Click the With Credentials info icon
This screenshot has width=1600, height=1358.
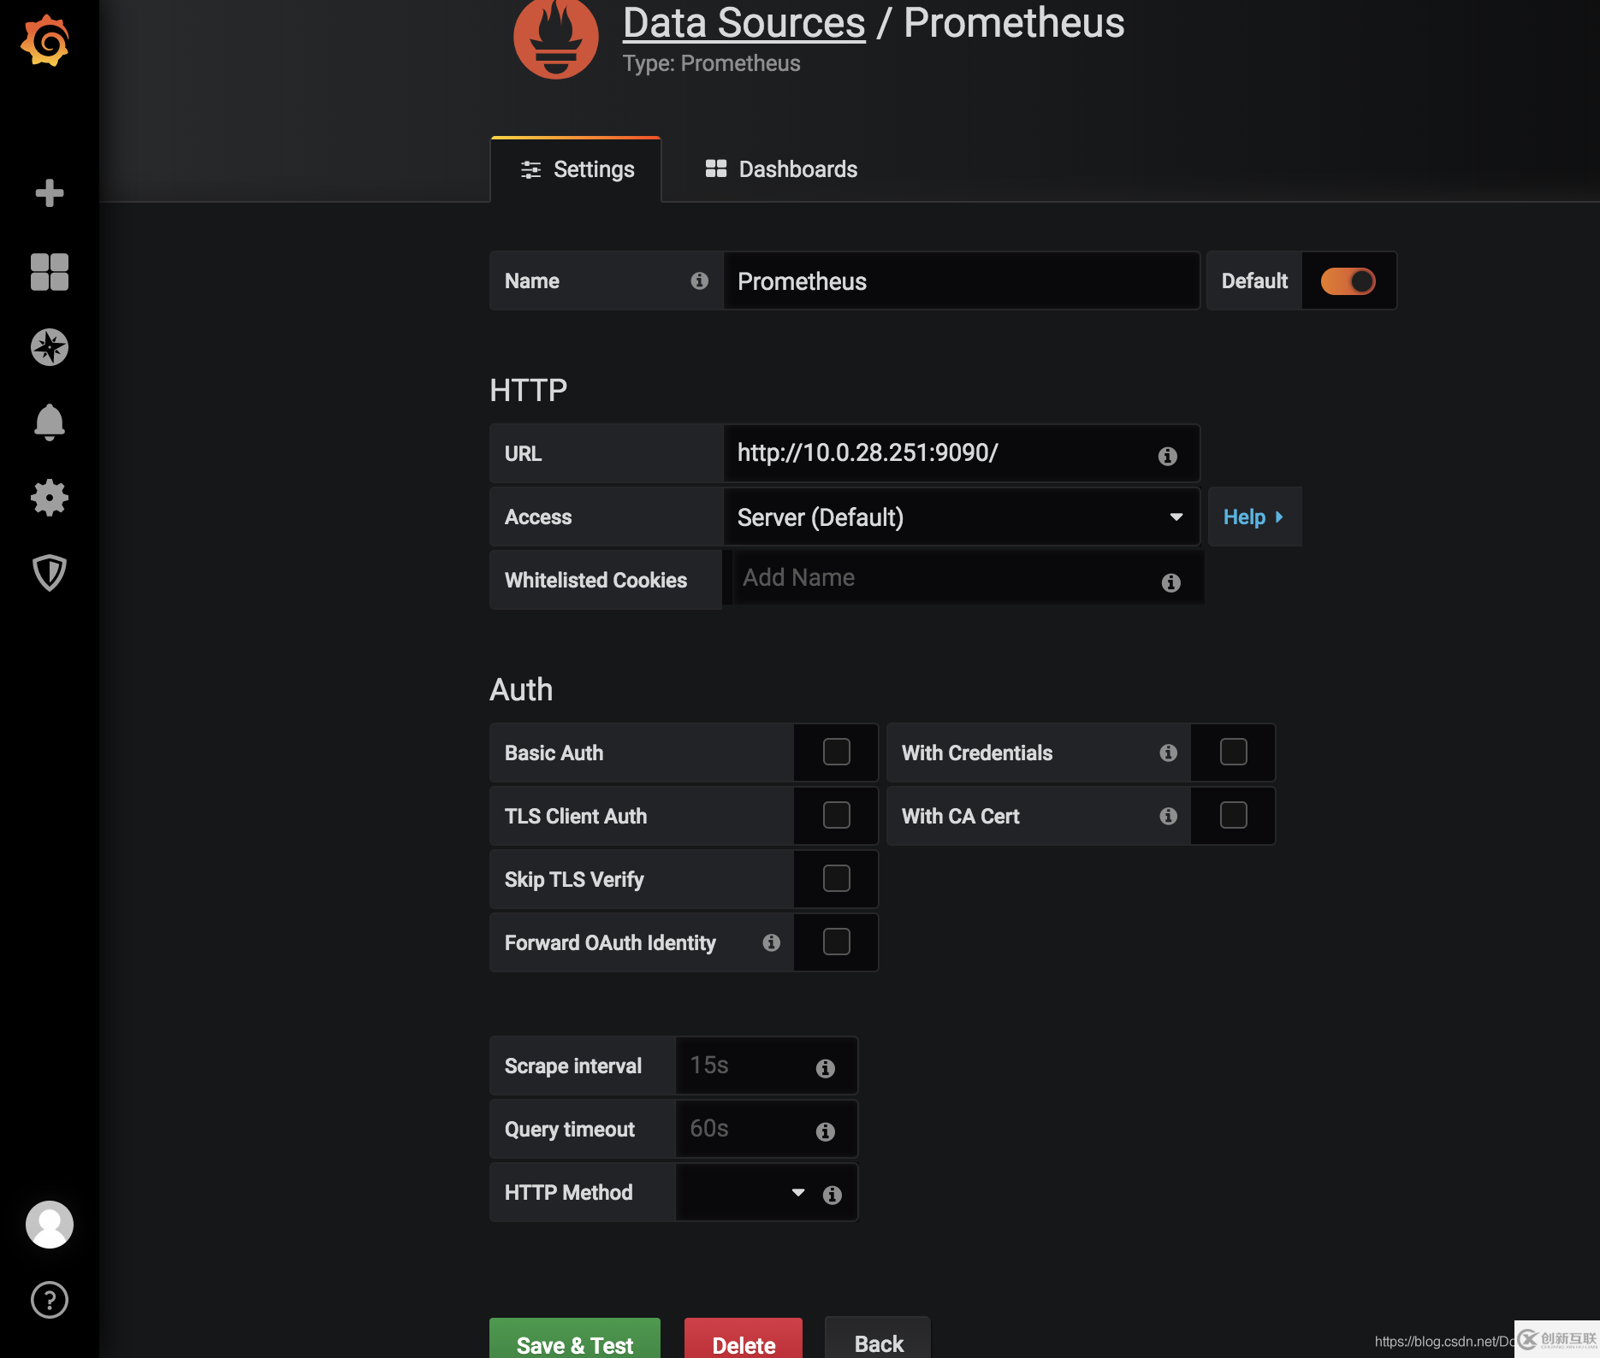coord(1169,753)
